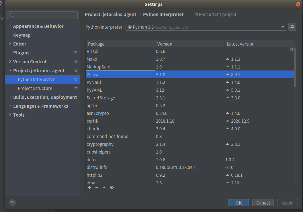303x212 pixels.
Task: Select the cryptography package row
Action: (x=190, y=144)
